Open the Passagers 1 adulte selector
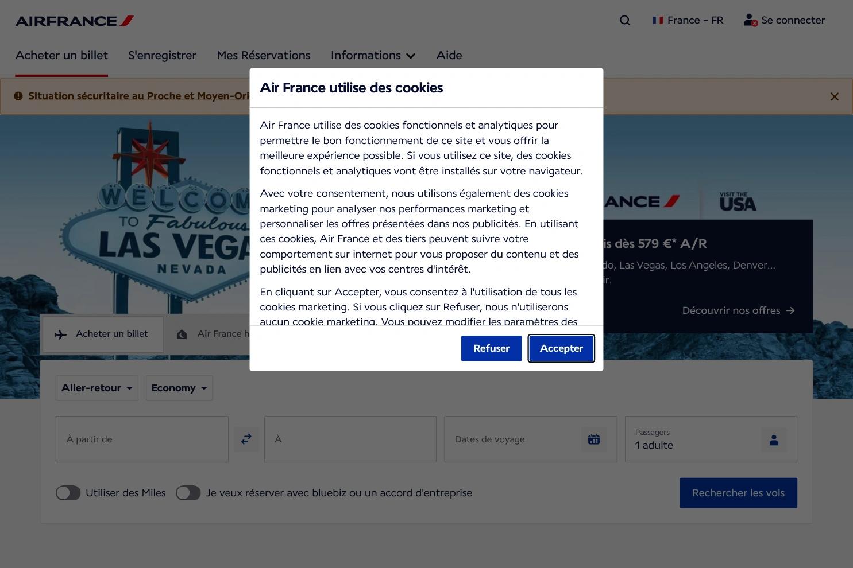The width and height of the screenshot is (853, 568). (x=711, y=439)
